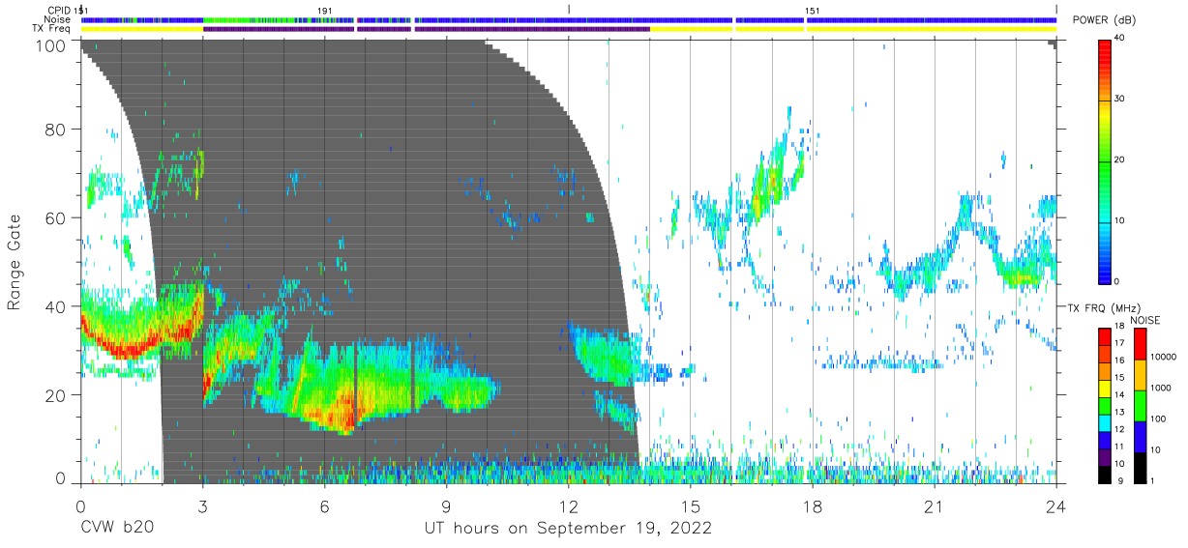This screenshot has width=1188, height=548.
Task: Click the TX Freq row label at top
Action: tap(50, 29)
